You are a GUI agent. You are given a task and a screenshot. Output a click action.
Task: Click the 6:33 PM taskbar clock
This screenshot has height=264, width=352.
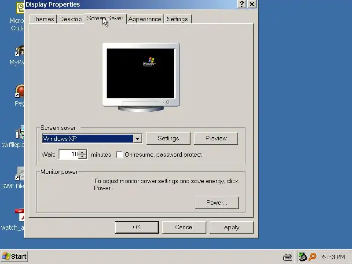click(334, 257)
